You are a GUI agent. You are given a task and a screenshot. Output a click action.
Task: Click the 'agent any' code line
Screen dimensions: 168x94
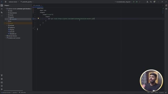click(x=43, y=10)
